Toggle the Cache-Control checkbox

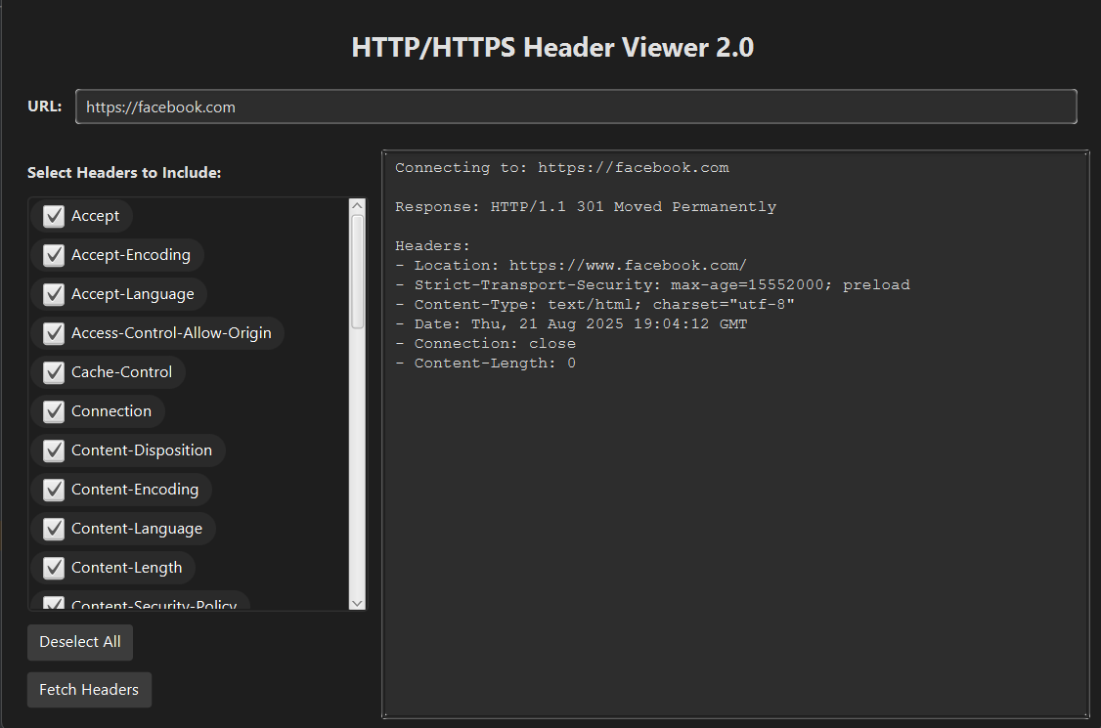(x=54, y=372)
